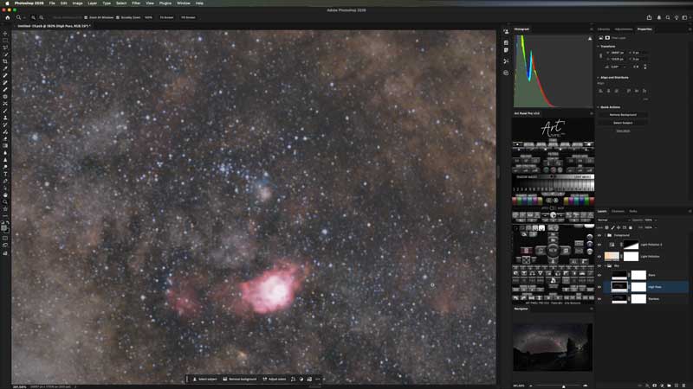Collapse the Transform section in Properties
The image size is (693, 389).
[x=598, y=46]
